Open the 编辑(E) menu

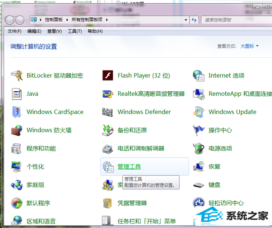pyautogui.click(x=34, y=31)
